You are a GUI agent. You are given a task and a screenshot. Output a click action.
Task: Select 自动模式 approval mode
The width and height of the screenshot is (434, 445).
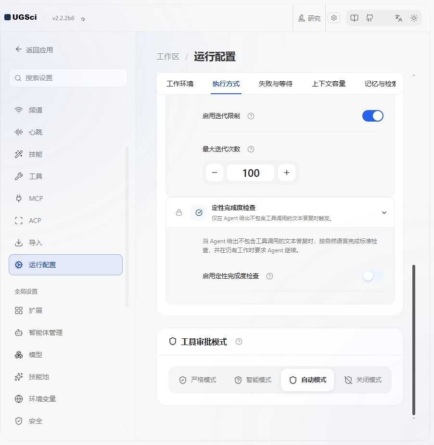pyautogui.click(x=307, y=380)
